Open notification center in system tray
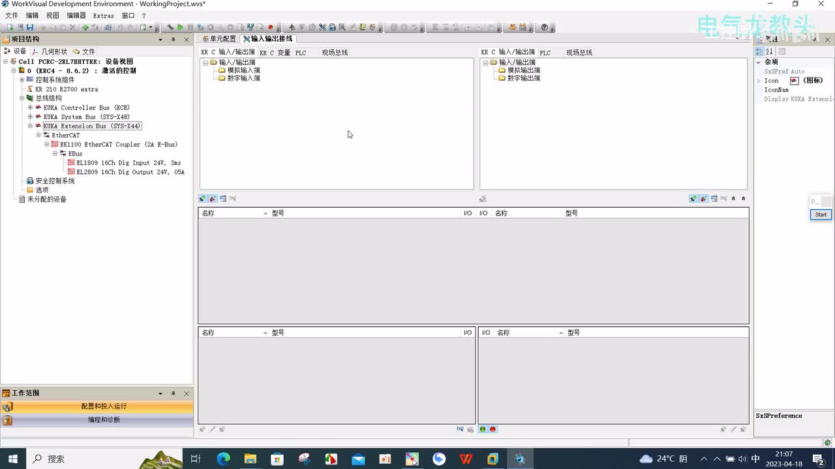Viewport: 835px width, 469px height. [x=818, y=459]
